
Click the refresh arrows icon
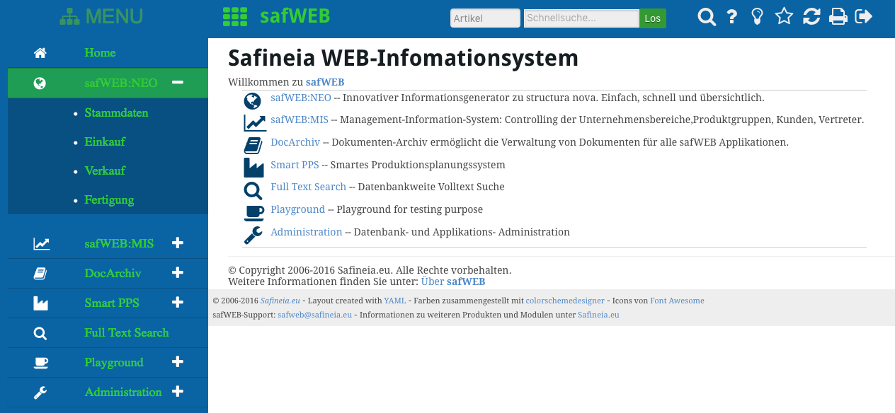point(811,16)
